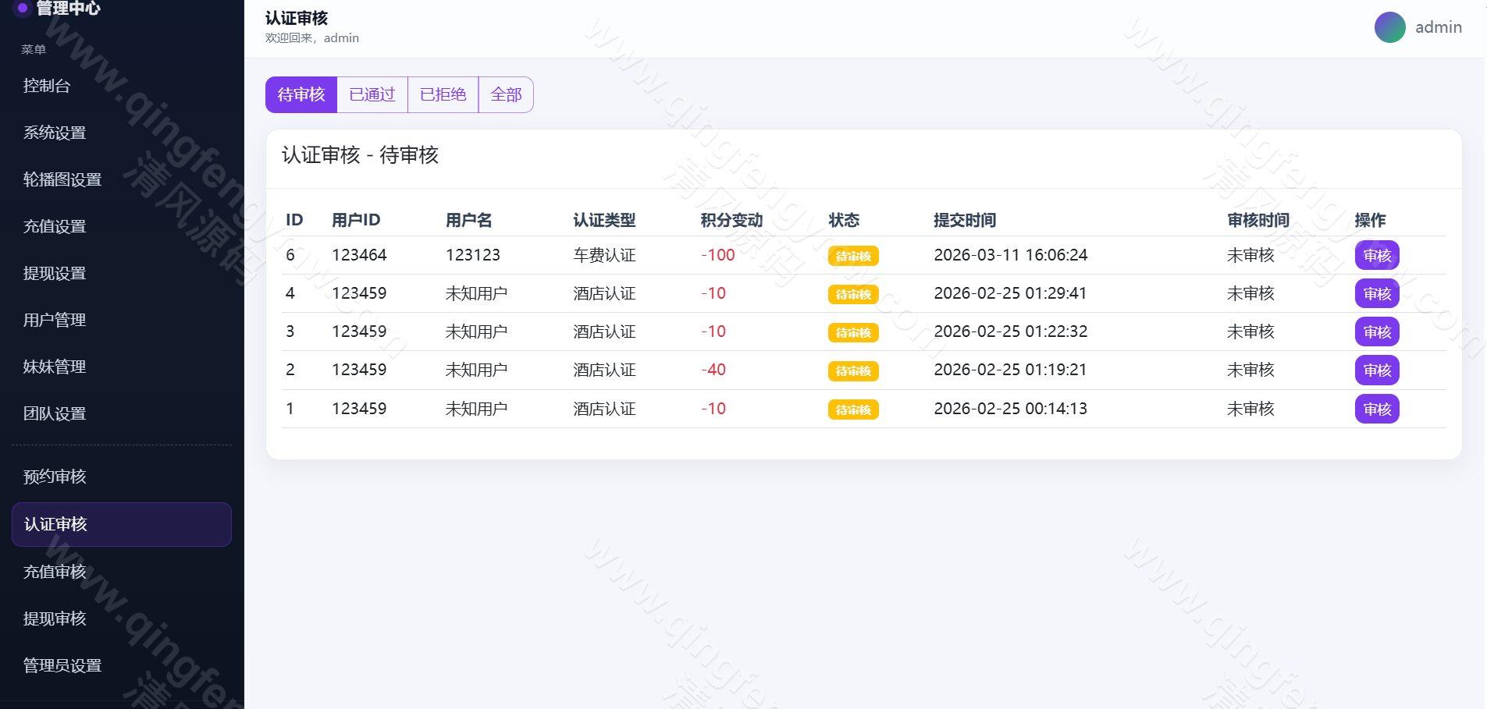Click the 待审核 badge for record ID 1

[x=853, y=409]
